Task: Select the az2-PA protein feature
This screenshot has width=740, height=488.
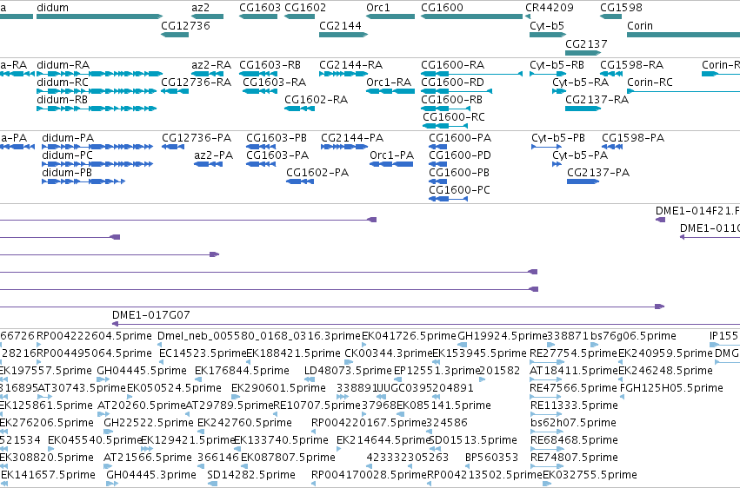Action: (x=208, y=164)
